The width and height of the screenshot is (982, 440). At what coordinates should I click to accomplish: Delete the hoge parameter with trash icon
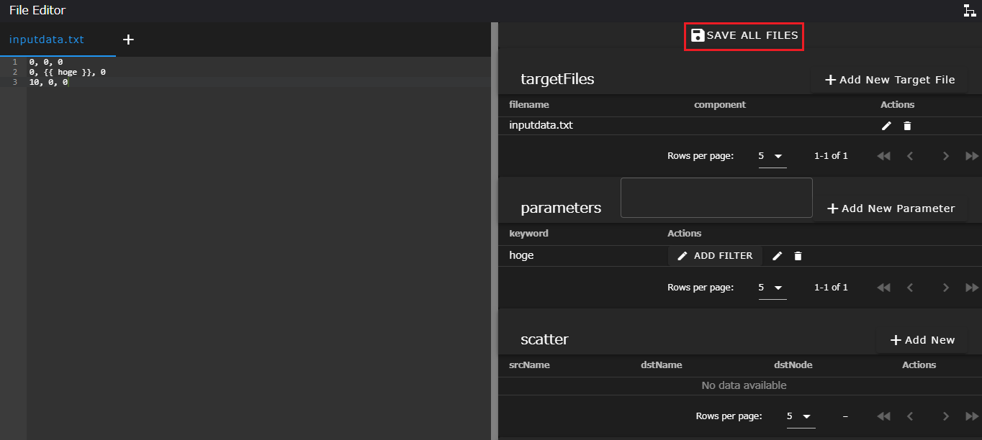pos(798,256)
